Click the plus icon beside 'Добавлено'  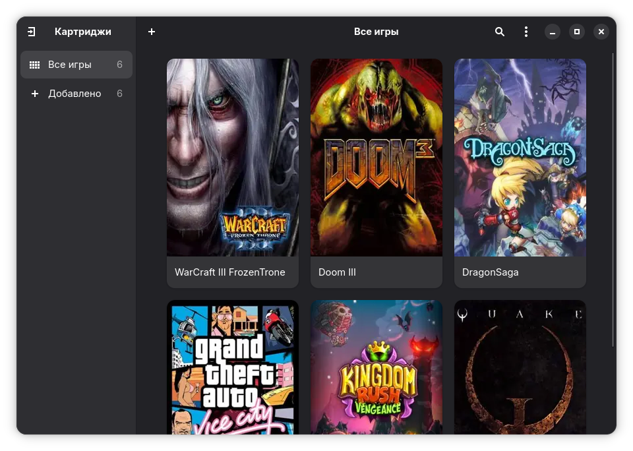pos(35,94)
